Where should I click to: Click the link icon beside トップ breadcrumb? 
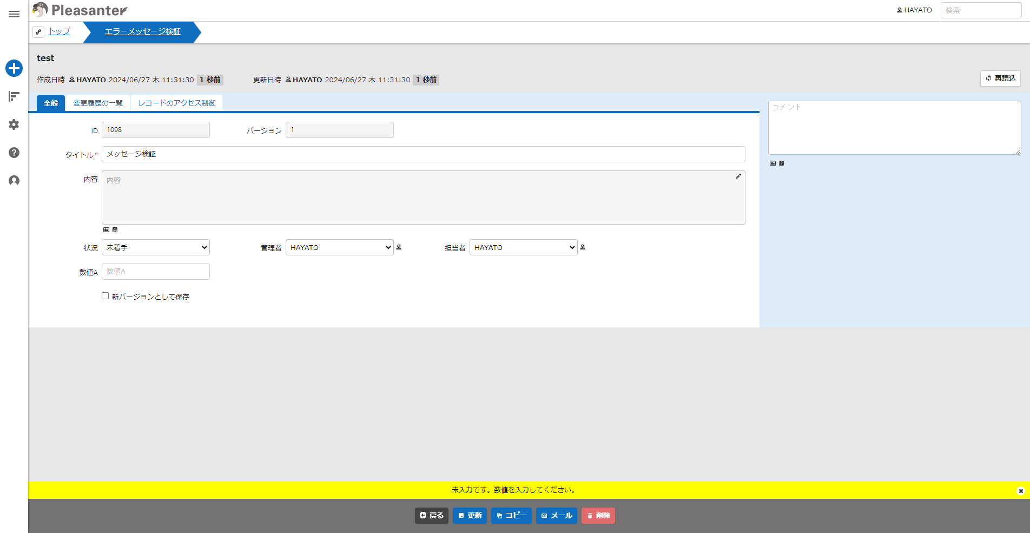click(x=38, y=32)
